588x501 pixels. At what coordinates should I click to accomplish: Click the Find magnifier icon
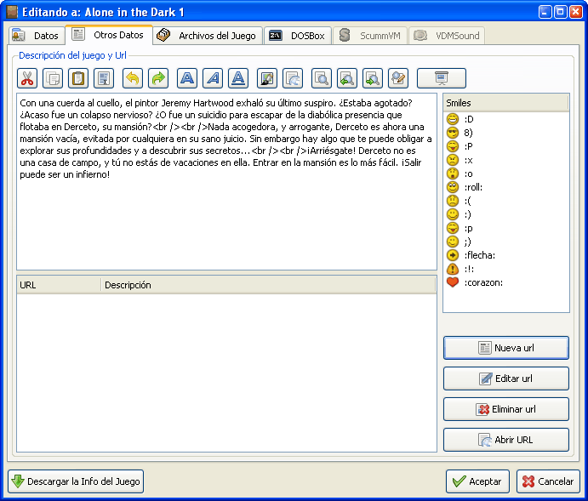[x=322, y=78]
